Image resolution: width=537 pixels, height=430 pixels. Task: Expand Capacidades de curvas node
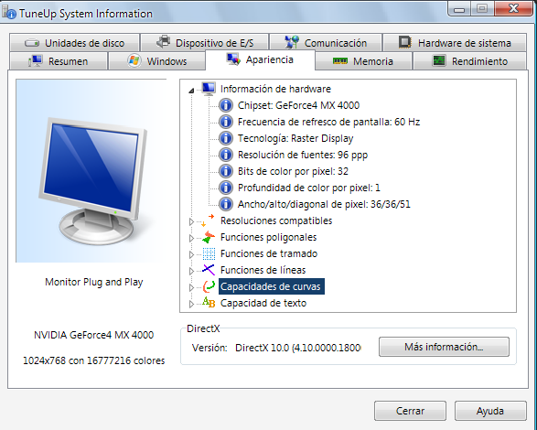pos(191,287)
